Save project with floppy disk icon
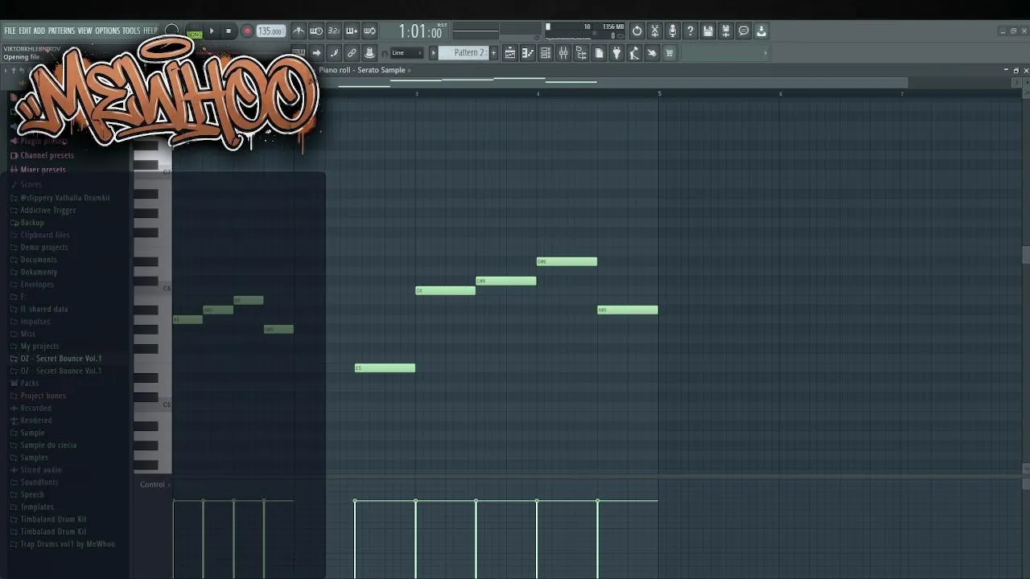The image size is (1030, 579). coord(708,31)
